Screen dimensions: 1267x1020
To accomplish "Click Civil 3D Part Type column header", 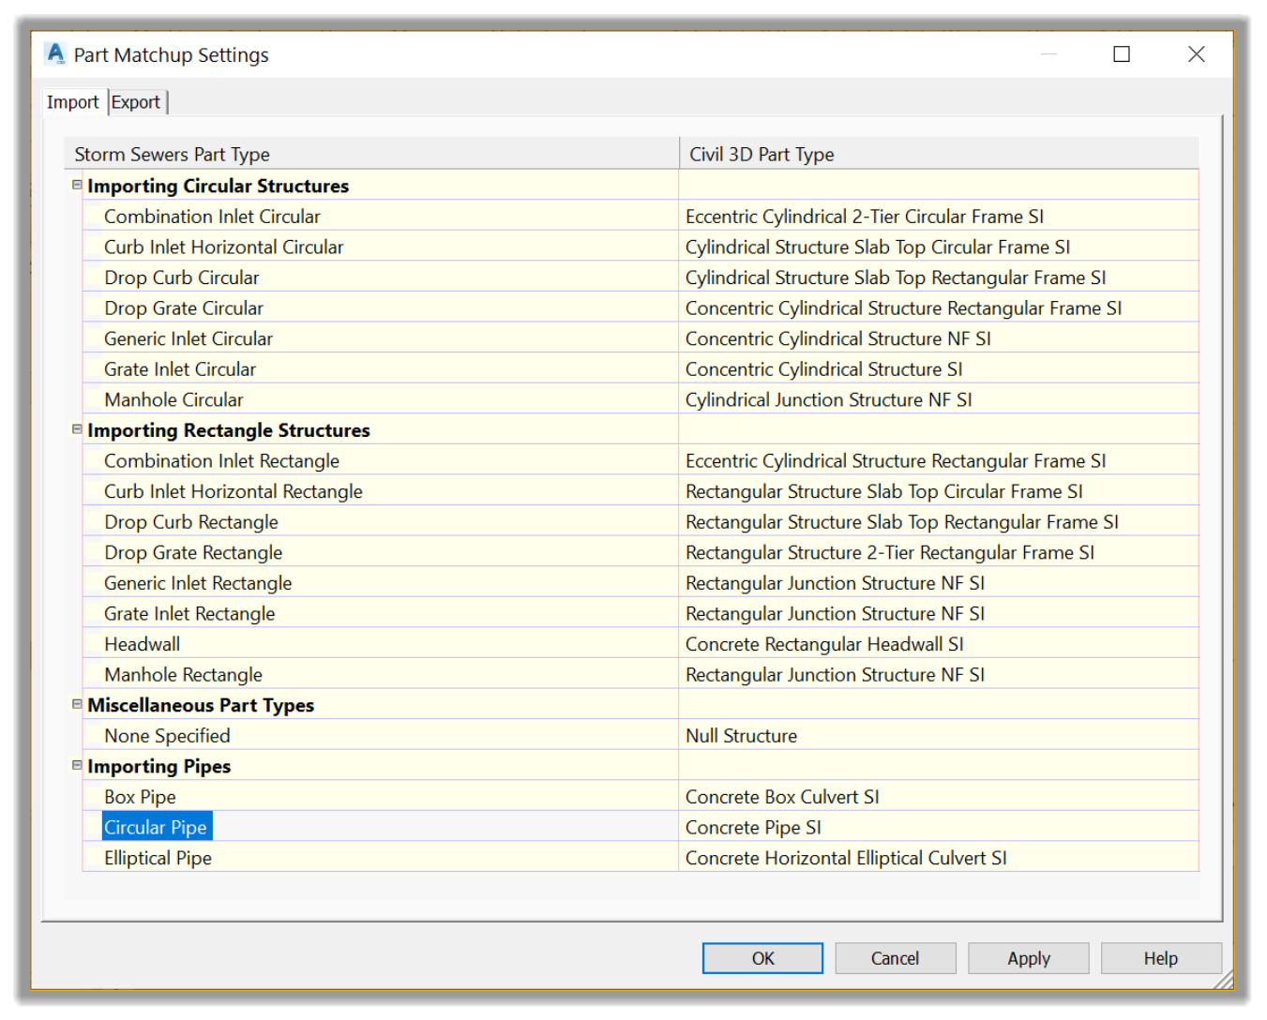I will (939, 154).
